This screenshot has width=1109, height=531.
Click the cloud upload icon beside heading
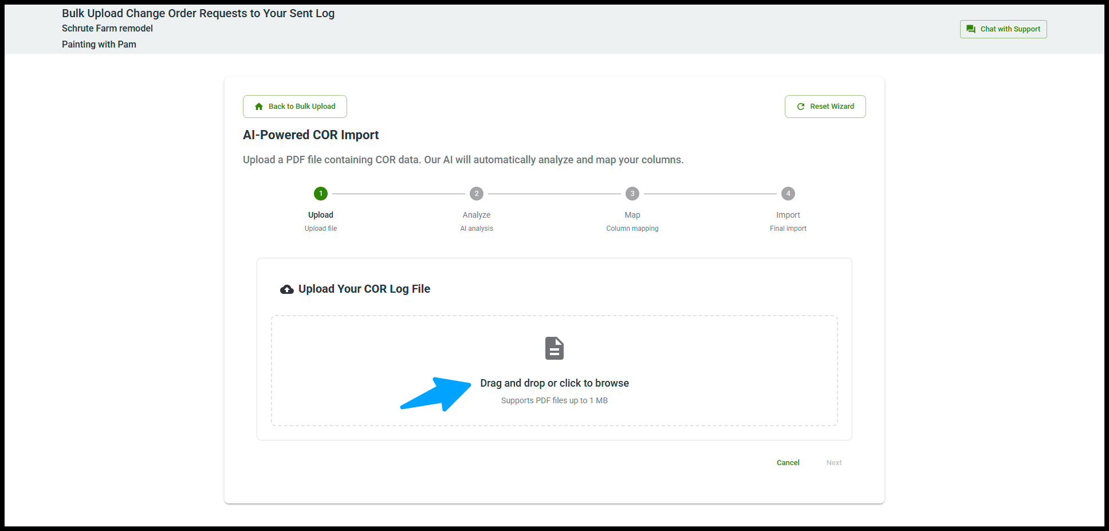(x=286, y=289)
